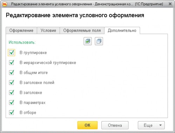The width and height of the screenshot is (175, 133).
Task: Switch to the Оформление tab
Action: coord(21,31)
